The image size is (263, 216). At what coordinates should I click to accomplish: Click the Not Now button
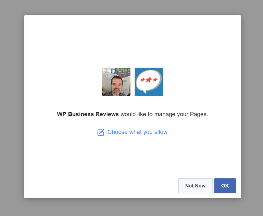click(x=195, y=186)
